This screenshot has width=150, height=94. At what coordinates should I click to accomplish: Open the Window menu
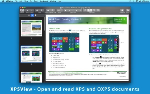pos(53,1)
